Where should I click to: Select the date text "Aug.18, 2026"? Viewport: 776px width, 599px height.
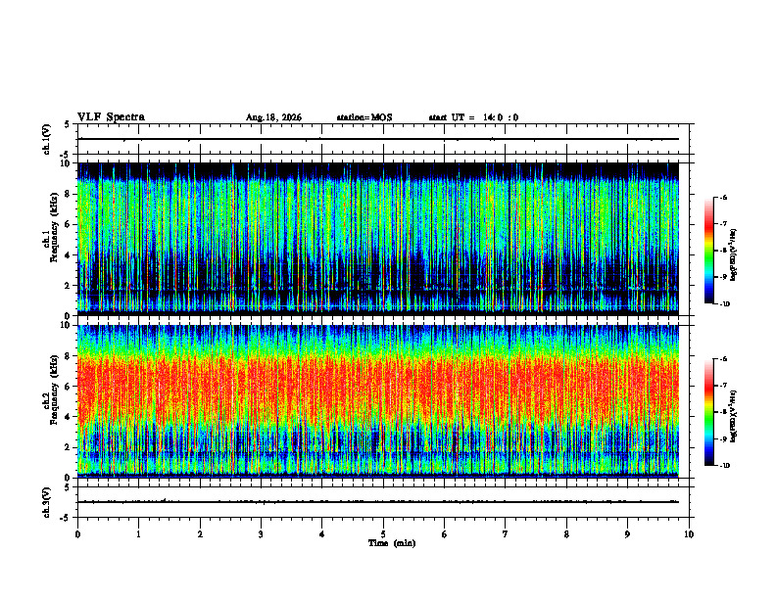tap(273, 117)
